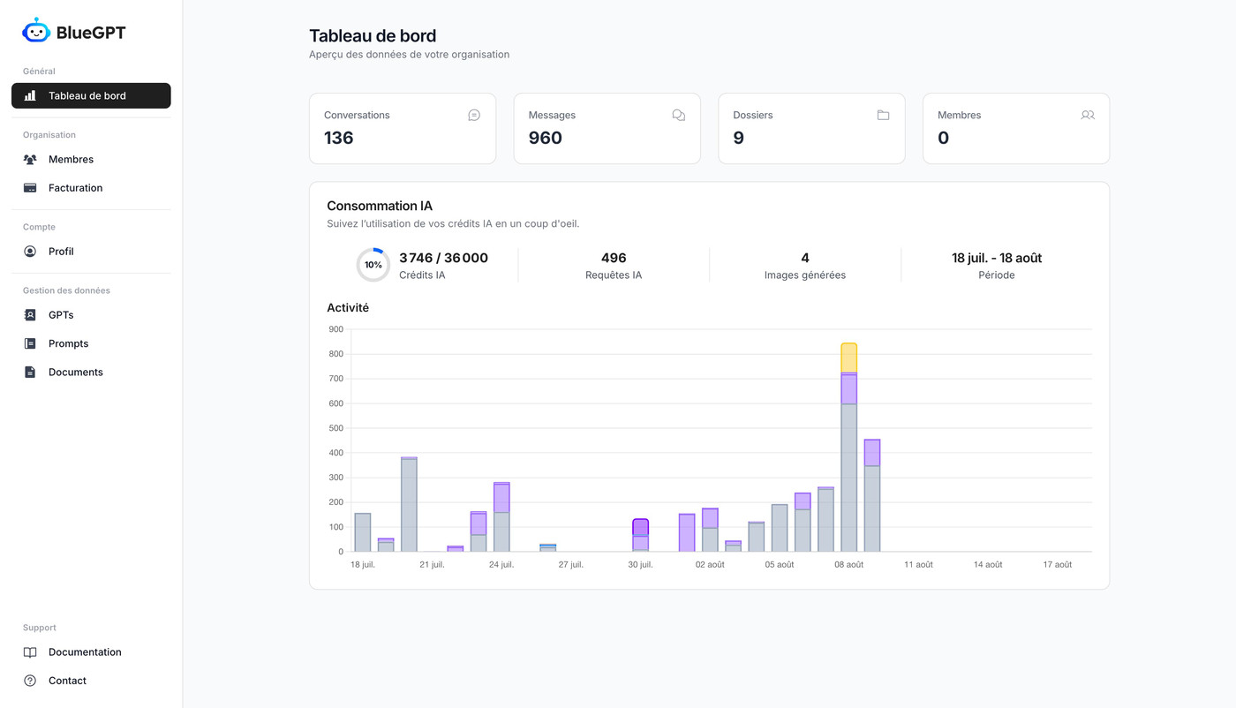
Task: Click the BlueGPT robot logo icon
Action: 35,30
